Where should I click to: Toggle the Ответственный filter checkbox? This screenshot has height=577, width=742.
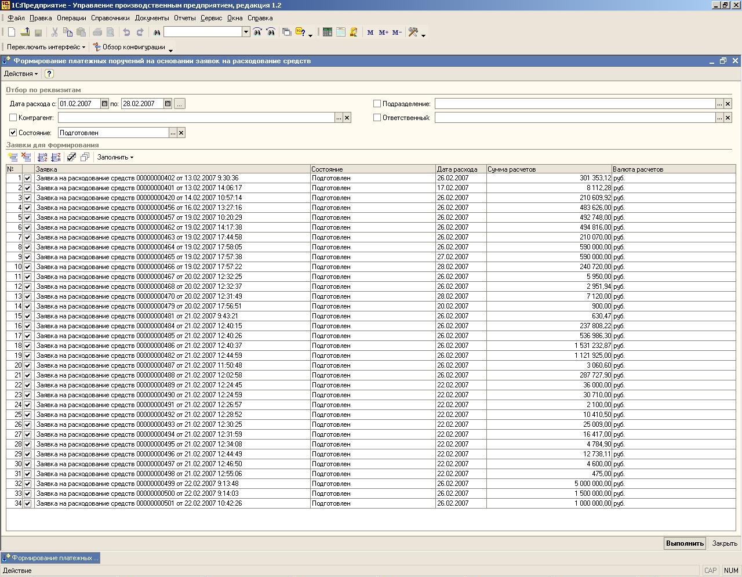point(377,118)
